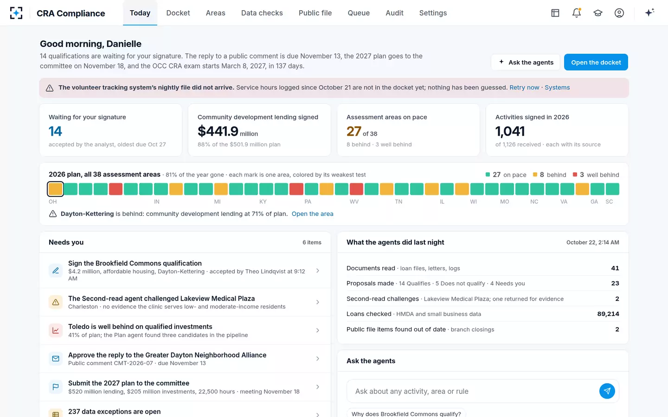Screen dimensions: 668x417
Task: Click the warning triangle beside Dayton-Kettering
Action: (x=53, y=214)
